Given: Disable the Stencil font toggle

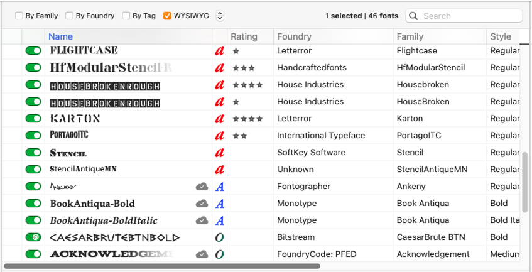Looking at the screenshot, I should click(x=33, y=152).
